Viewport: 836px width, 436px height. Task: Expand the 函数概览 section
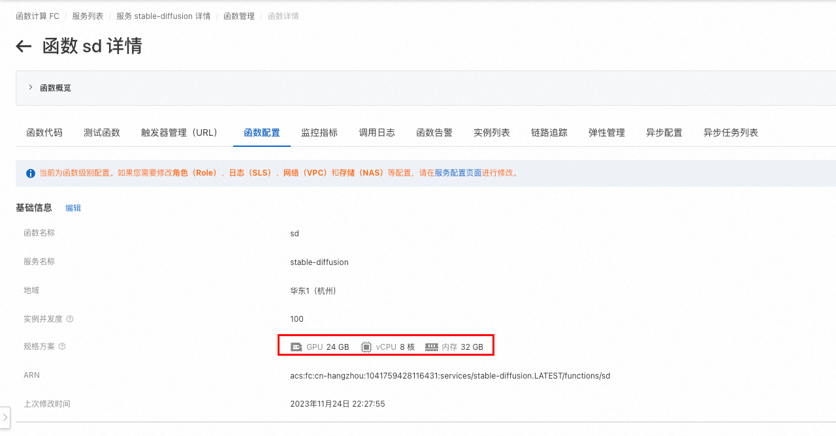point(31,87)
